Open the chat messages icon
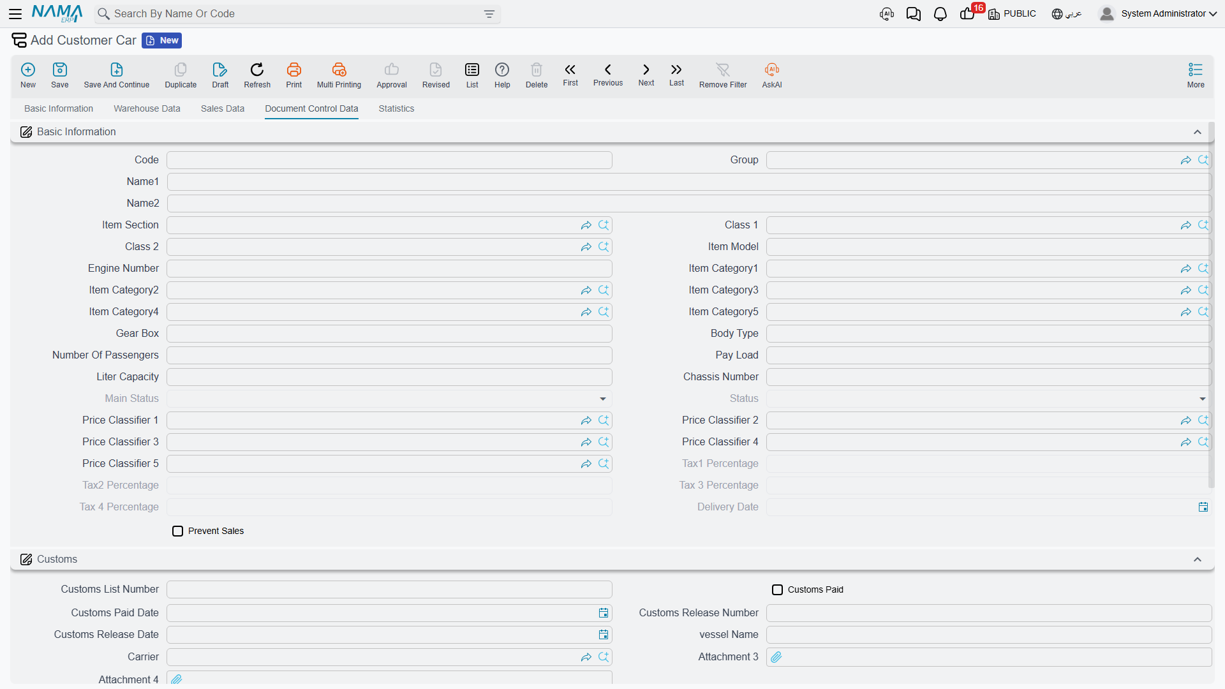Screen dimensions: 1225x689 click(914, 14)
